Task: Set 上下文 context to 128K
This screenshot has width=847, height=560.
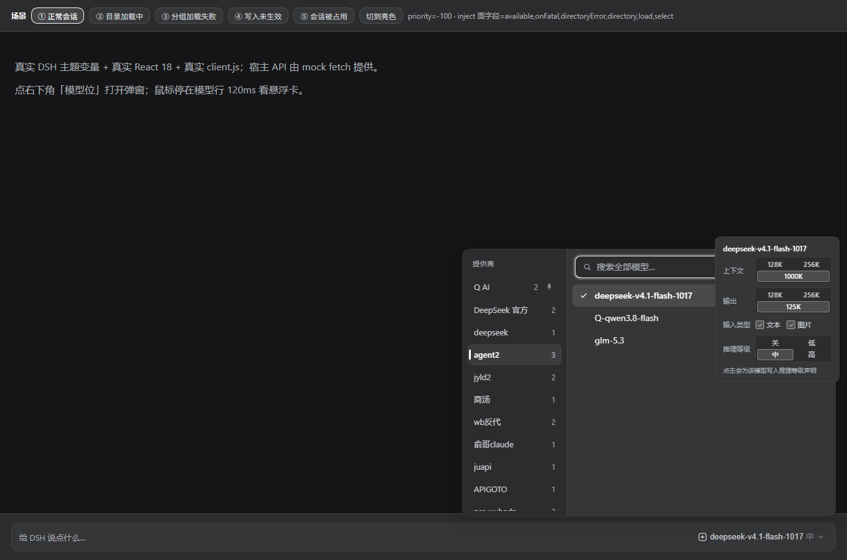Action: (775, 264)
